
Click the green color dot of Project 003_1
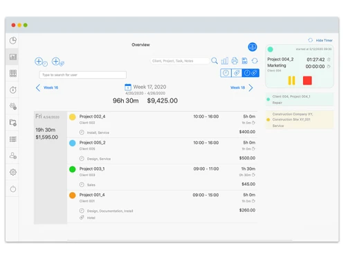click(73, 169)
